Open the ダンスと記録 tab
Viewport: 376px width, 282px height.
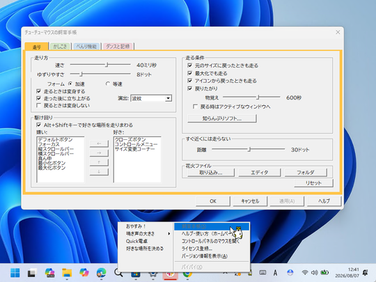click(x=118, y=46)
